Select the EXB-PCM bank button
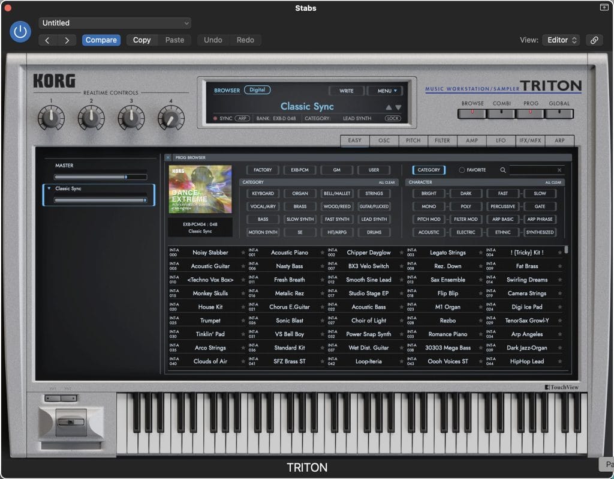614x479 pixels. (300, 170)
